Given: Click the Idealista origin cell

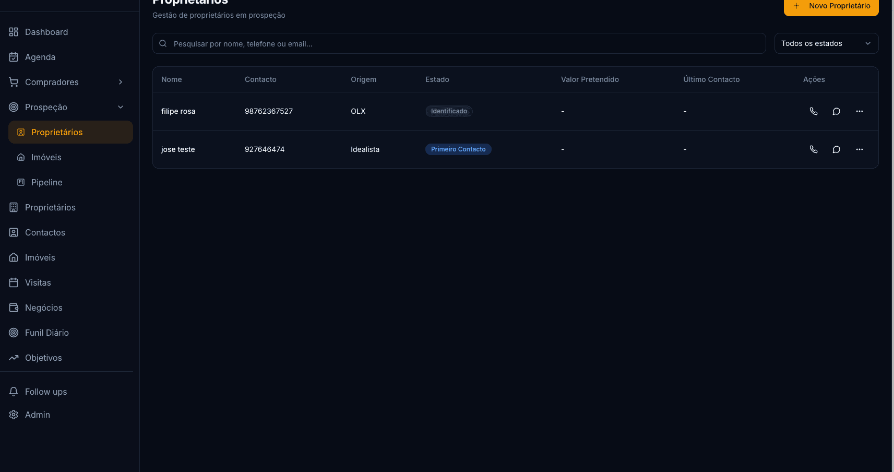Looking at the screenshot, I should [x=365, y=149].
